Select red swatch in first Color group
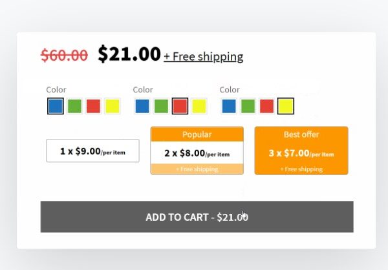Viewport: 388px width, 270px height. 93,106
